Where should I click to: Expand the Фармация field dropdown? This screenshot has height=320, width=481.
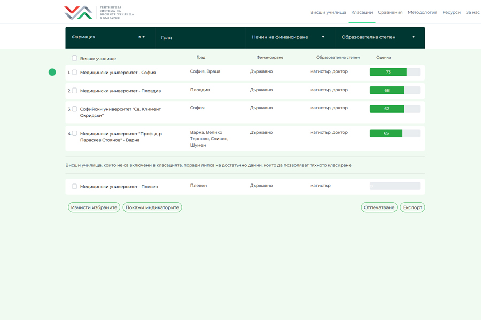(x=144, y=37)
